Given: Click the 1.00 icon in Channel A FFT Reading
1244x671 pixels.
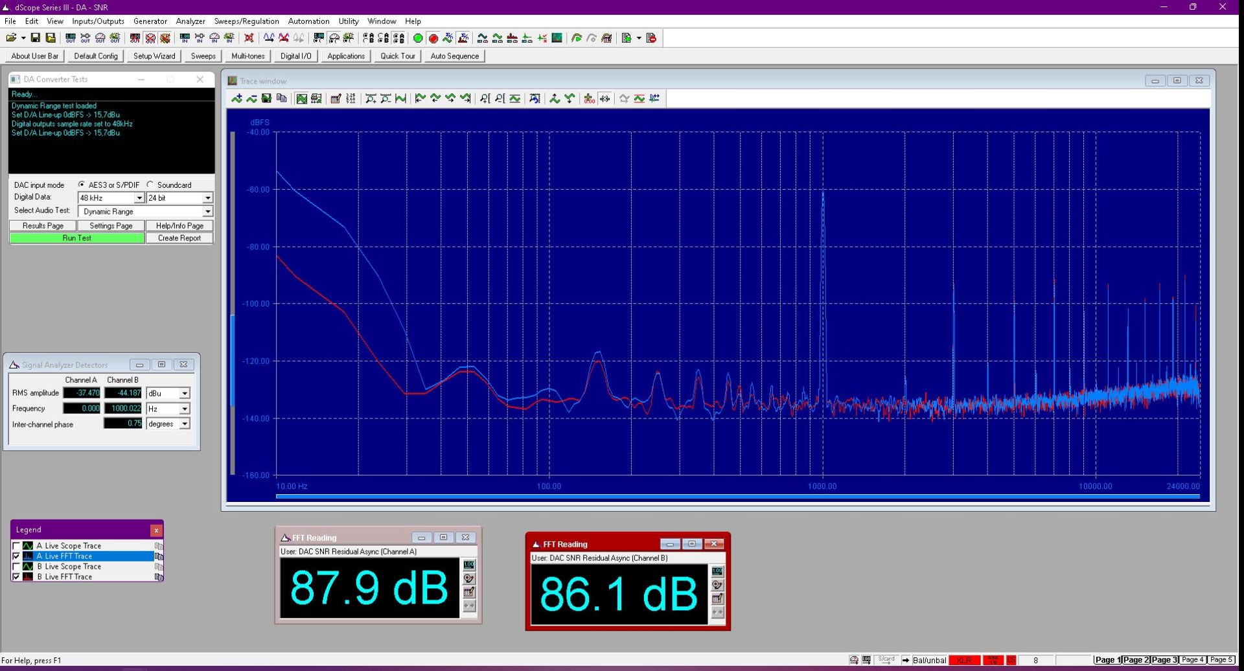Looking at the screenshot, I should click(469, 565).
